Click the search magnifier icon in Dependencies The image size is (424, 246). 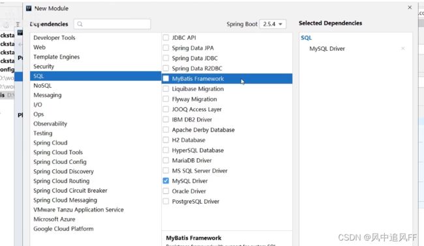(80, 24)
